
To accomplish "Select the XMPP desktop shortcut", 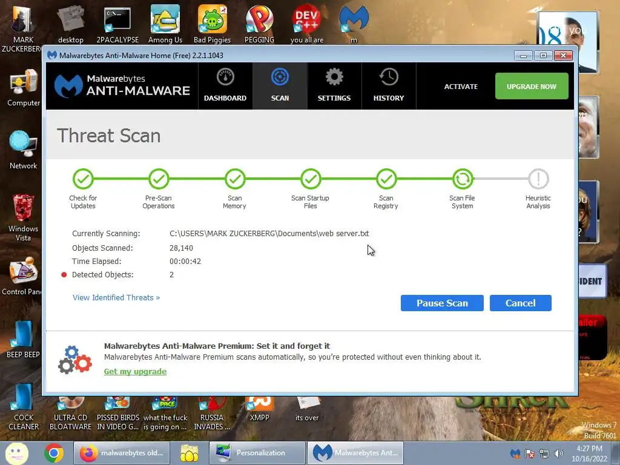I will (259, 409).
